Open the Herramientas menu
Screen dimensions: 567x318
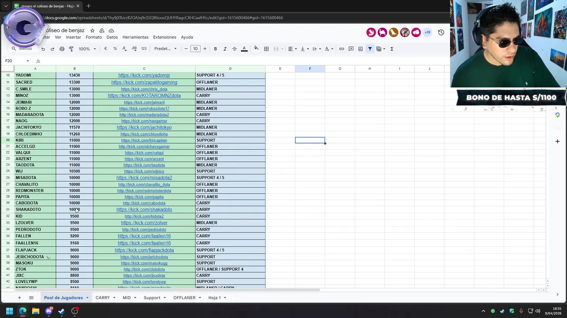pyautogui.click(x=136, y=37)
